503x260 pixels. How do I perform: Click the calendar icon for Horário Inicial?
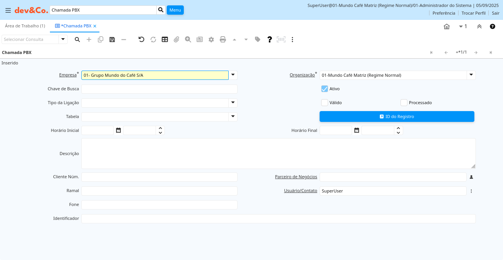(x=118, y=130)
